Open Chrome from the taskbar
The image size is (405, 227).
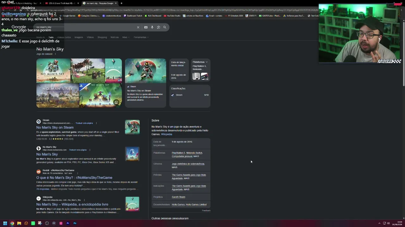pos(12,223)
